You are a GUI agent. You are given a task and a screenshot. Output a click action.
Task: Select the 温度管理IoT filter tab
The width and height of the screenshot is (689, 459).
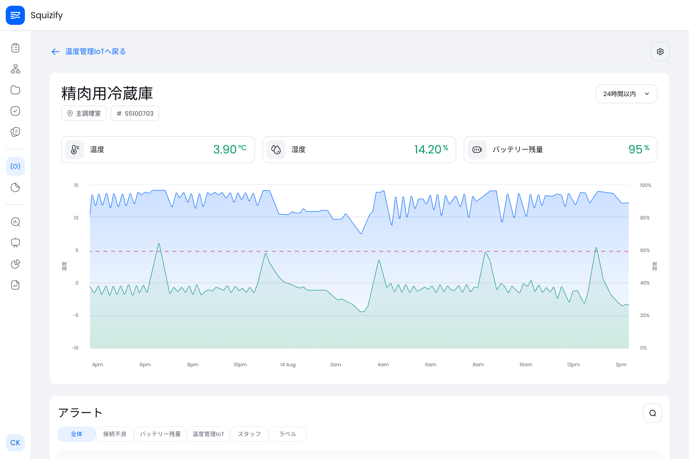click(208, 434)
